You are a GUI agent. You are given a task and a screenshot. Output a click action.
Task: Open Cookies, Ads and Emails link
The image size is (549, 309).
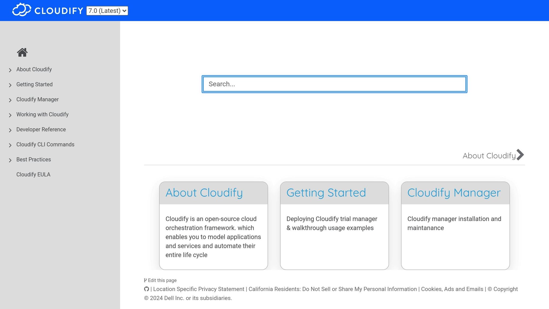point(452,289)
